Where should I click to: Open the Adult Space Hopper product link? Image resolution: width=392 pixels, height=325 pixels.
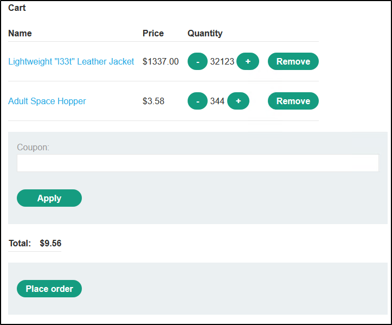(x=47, y=101)
